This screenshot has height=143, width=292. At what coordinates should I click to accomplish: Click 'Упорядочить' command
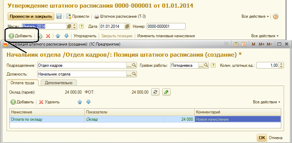(85, 36)
